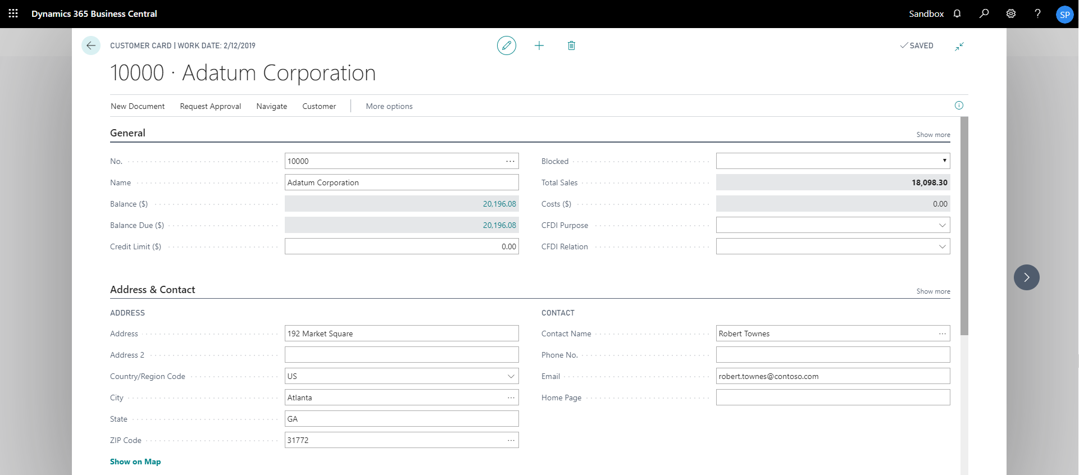1079x475 pixels.
Task: Open the notifications bell
Action: [957, 13]
